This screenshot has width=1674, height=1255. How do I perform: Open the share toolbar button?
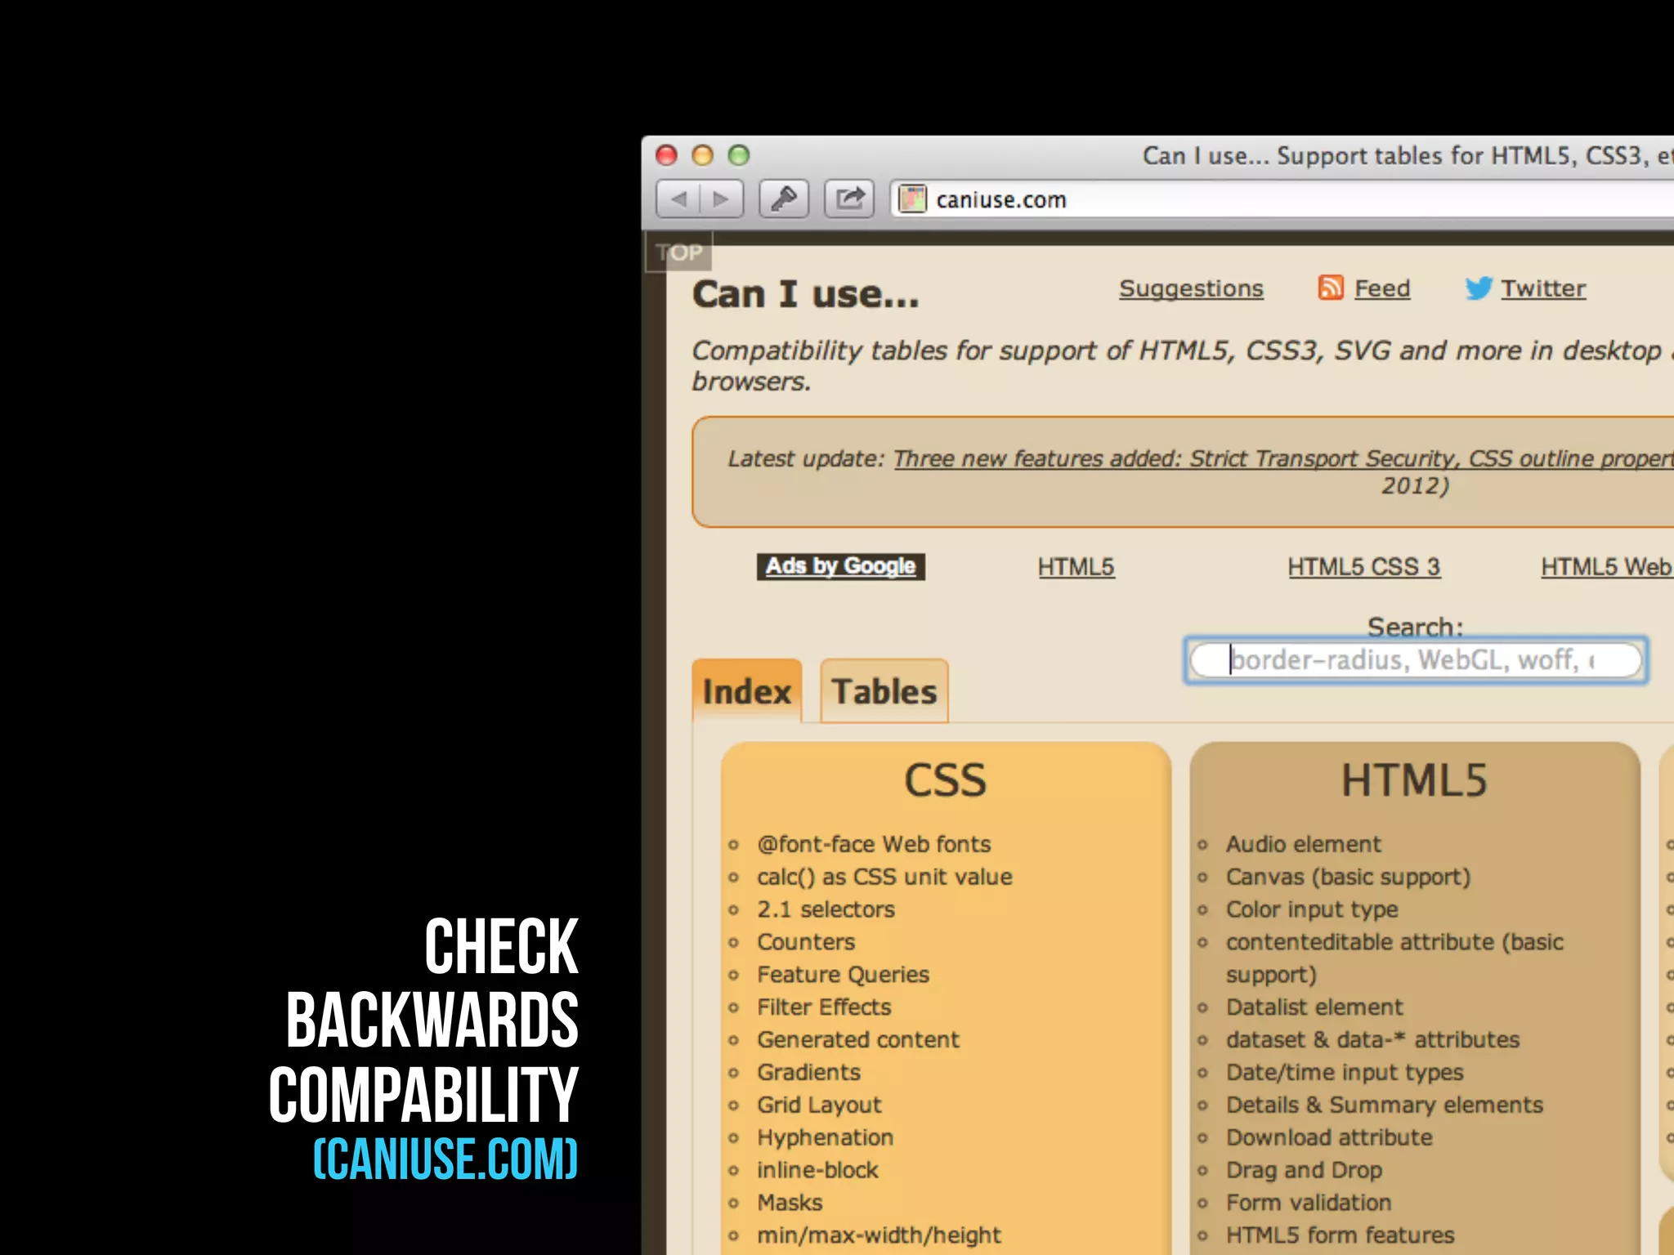[x=849, y=199]
